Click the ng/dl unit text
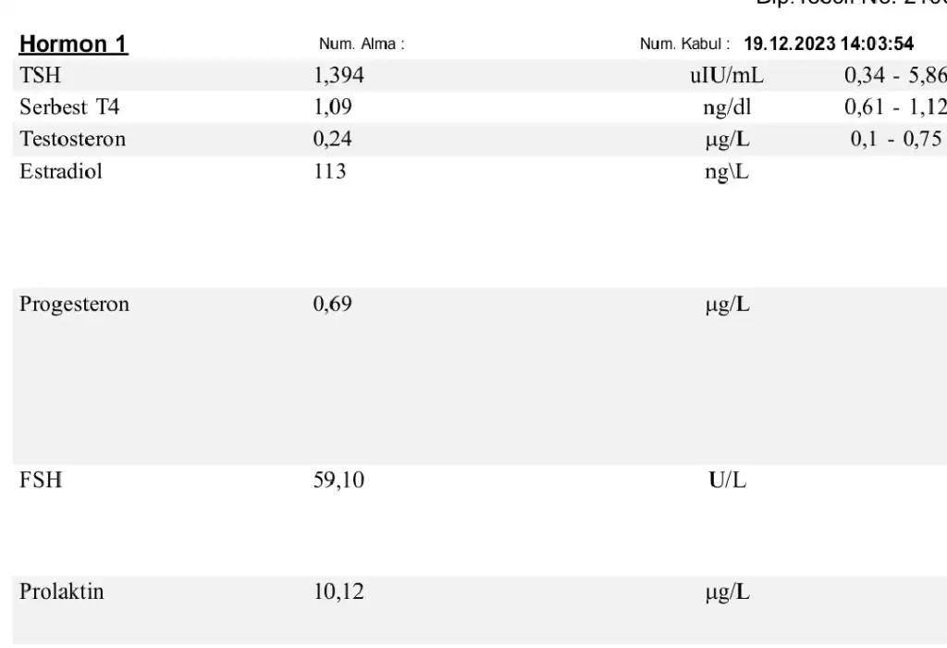Image resolution: width=947 pixels, height=648 pixels. click(x=727, y=107)
